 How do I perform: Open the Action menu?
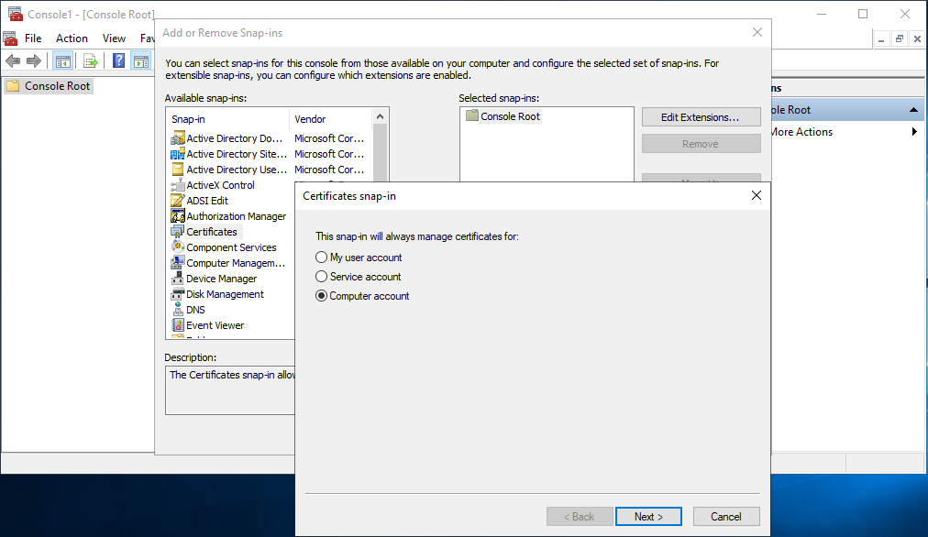(x=72, y=38)
